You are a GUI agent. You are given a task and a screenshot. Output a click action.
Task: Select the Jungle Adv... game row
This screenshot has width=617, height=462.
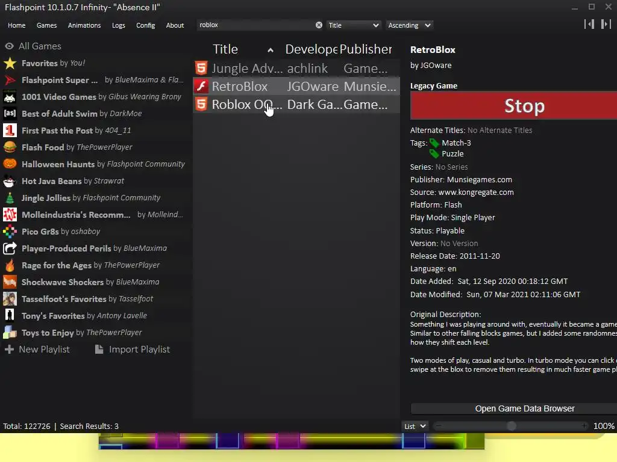(x=296, y=69)
